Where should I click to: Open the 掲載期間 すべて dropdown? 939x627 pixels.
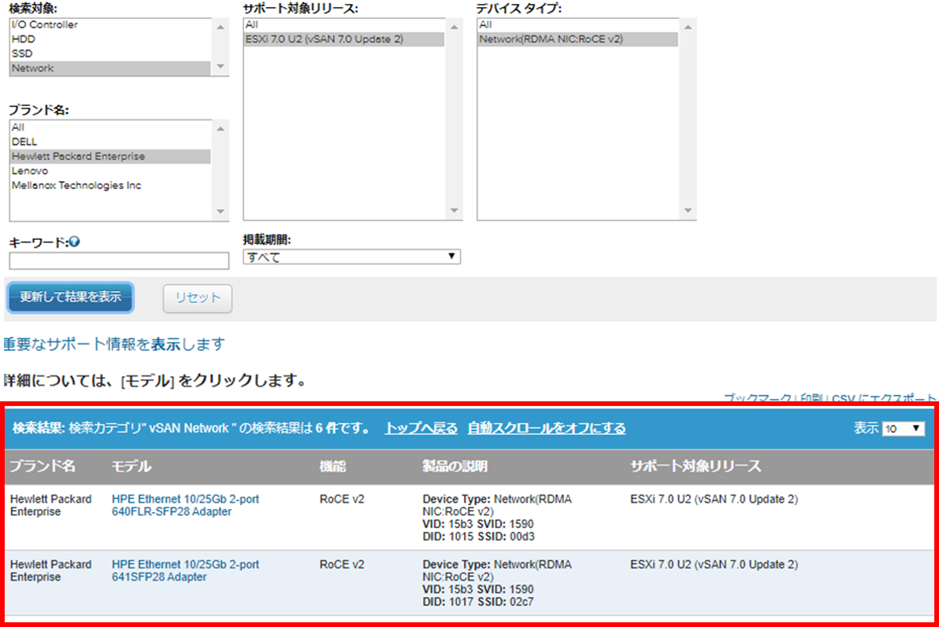pos(351,256)
